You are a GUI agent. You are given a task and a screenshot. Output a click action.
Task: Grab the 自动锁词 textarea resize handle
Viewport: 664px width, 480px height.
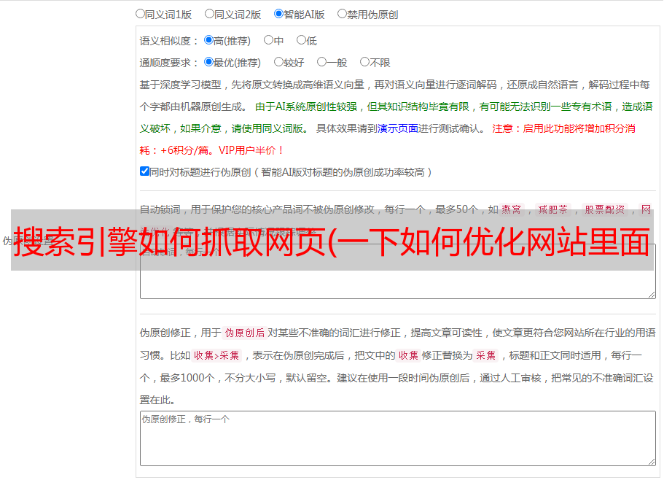[652, 295]
